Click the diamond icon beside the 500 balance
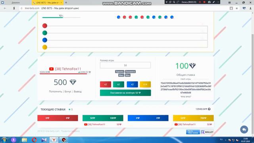254x143 pixels. point(73,82)
